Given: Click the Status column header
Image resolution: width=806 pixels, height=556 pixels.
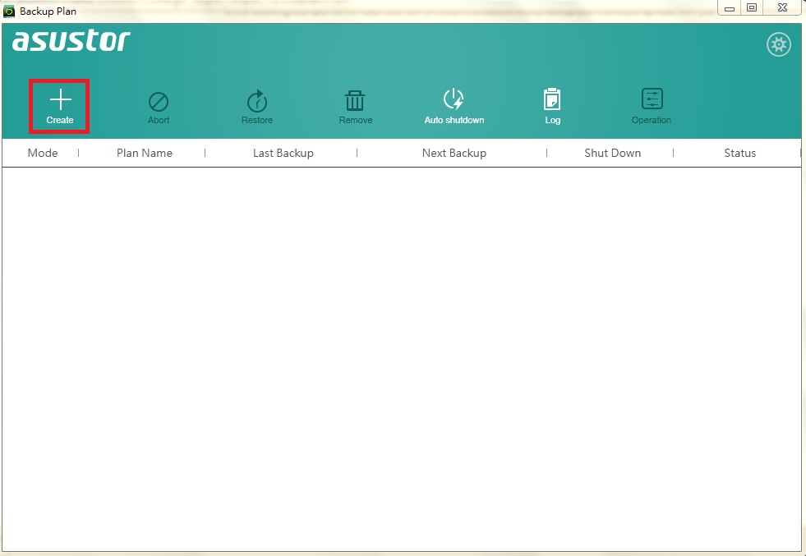Looking at the screenshot, I should (739, 153).
